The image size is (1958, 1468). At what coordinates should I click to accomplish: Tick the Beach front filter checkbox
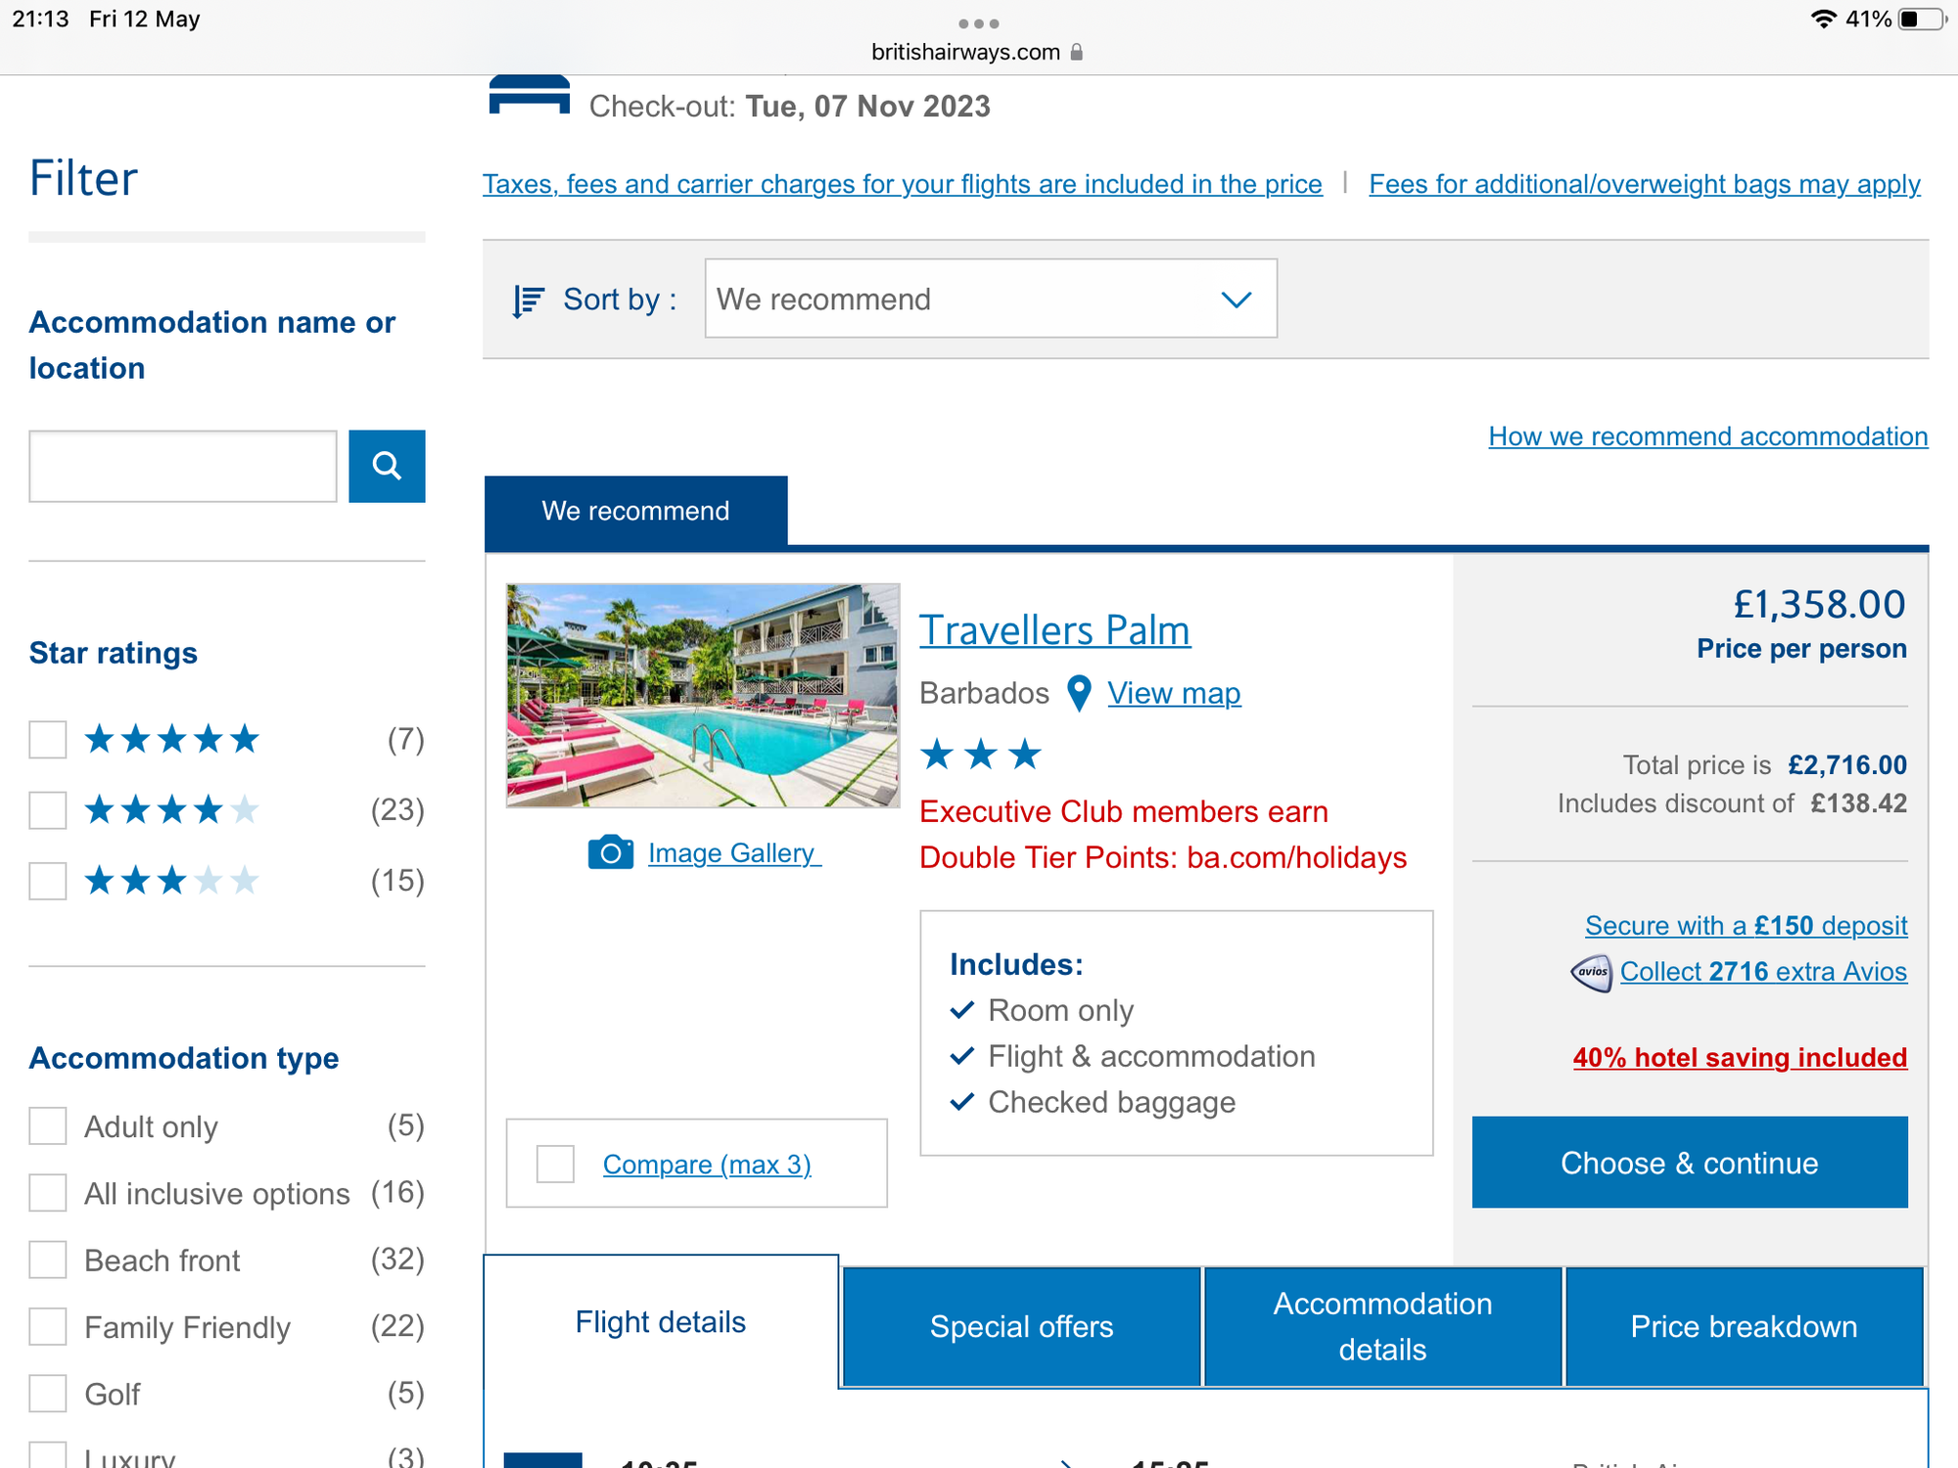[x=48, y=1261]
